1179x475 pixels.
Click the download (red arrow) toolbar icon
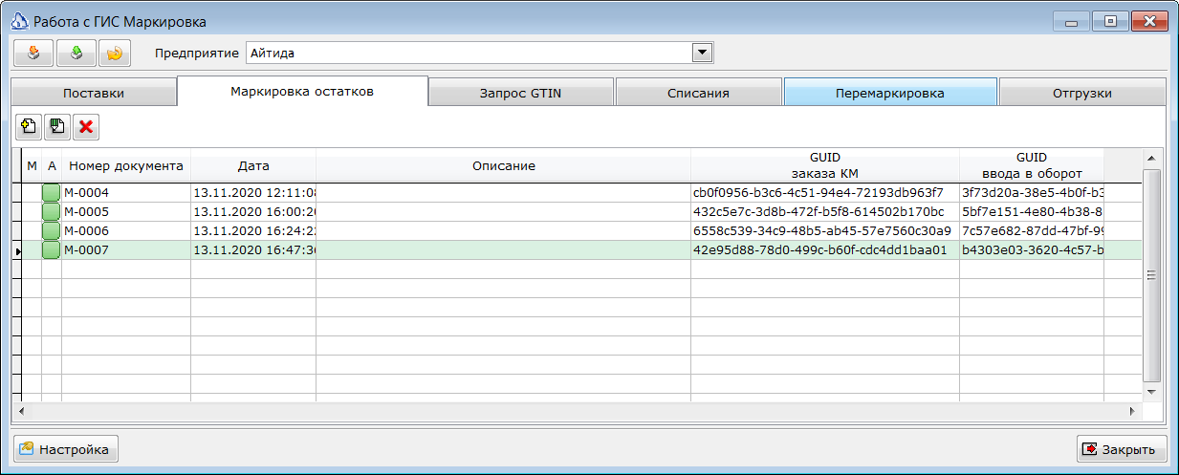tap(33, 54)
